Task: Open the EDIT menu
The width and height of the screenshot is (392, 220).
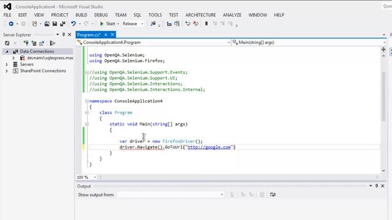Action: (x=23, y=15)
